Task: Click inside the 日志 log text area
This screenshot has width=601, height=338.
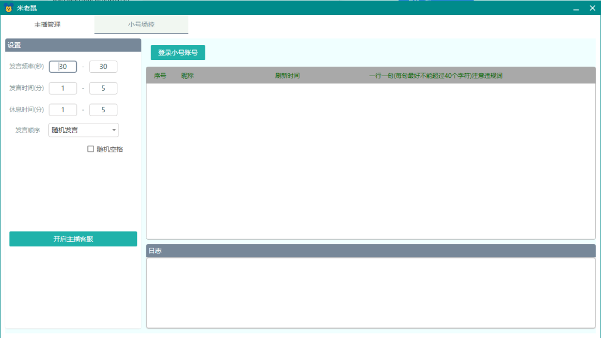Action: 371,292
